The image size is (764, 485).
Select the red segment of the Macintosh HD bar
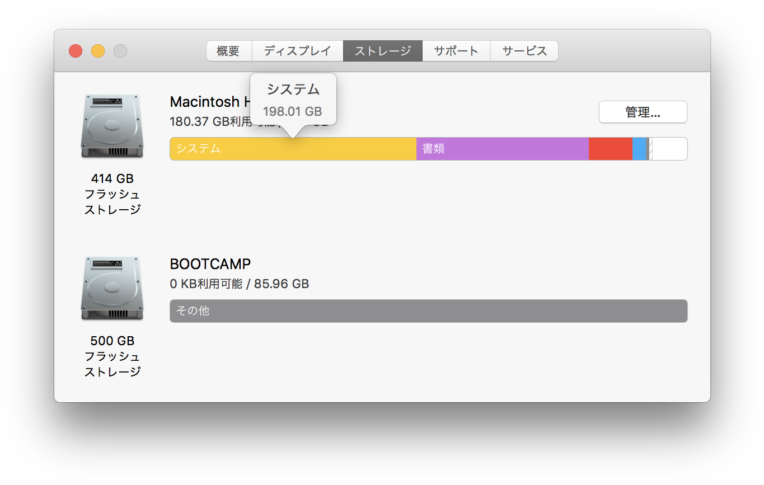(610, 149)
